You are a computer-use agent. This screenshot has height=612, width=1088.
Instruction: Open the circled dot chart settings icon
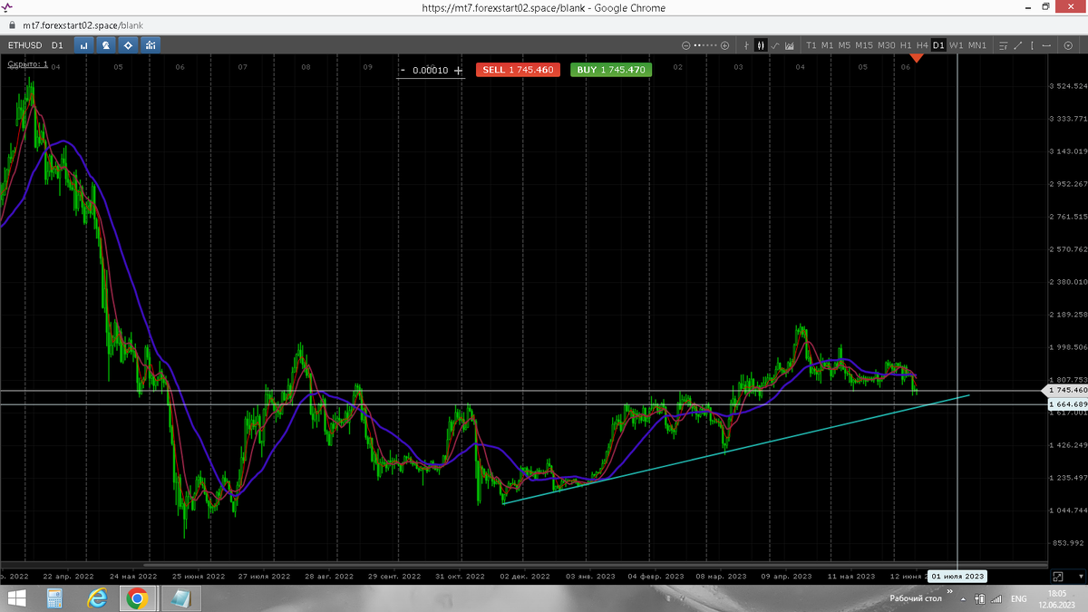tap(1070, 45)
